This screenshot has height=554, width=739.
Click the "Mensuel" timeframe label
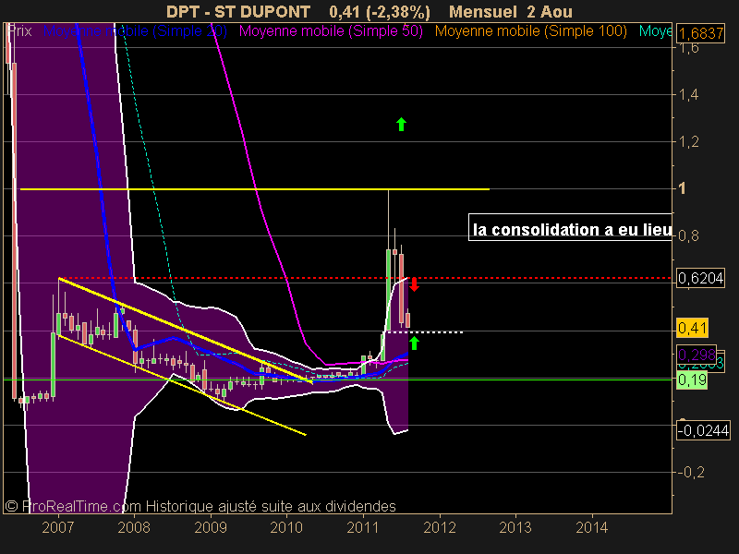483,11
